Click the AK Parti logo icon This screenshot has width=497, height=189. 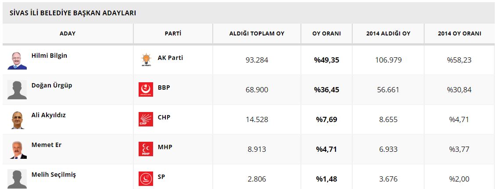tap(145, 60)
